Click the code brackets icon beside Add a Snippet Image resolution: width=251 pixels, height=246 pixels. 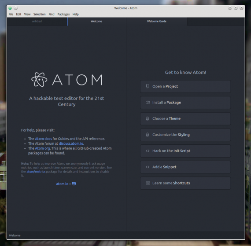148,167
